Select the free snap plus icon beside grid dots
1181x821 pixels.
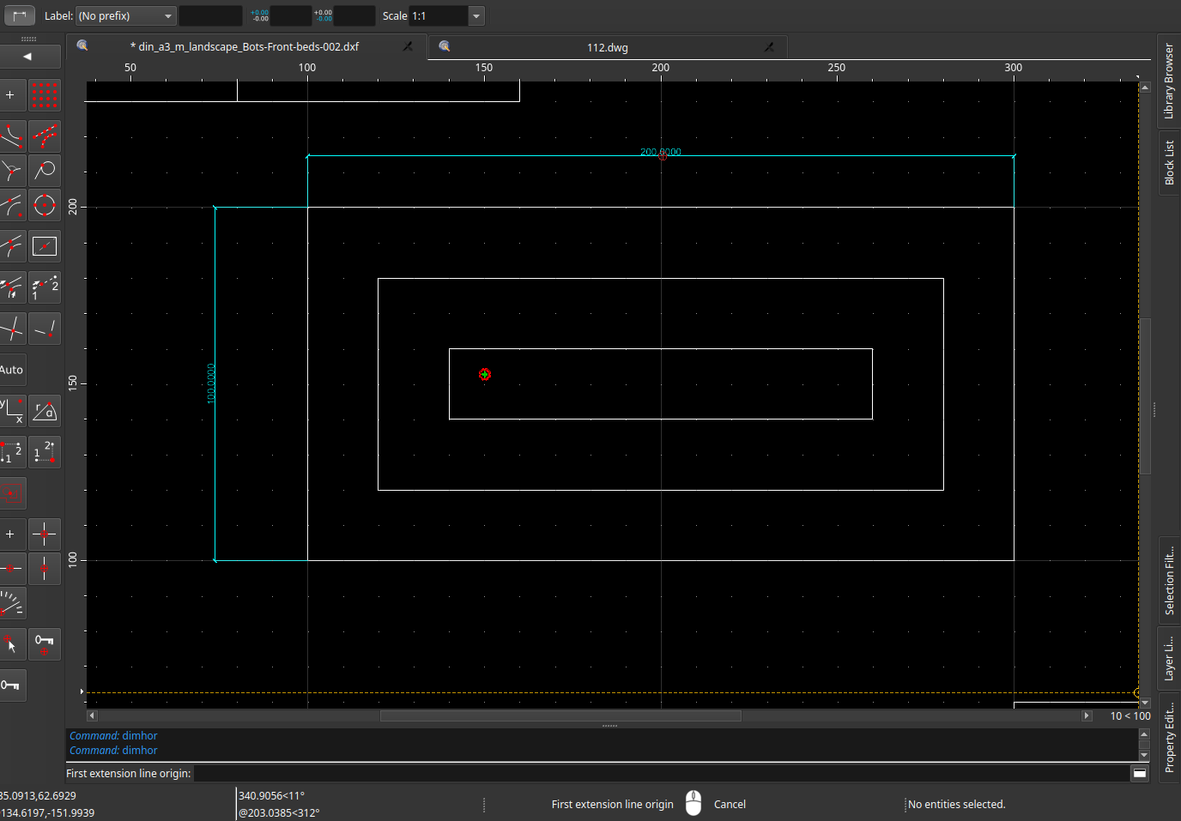[x=10, y=95]
